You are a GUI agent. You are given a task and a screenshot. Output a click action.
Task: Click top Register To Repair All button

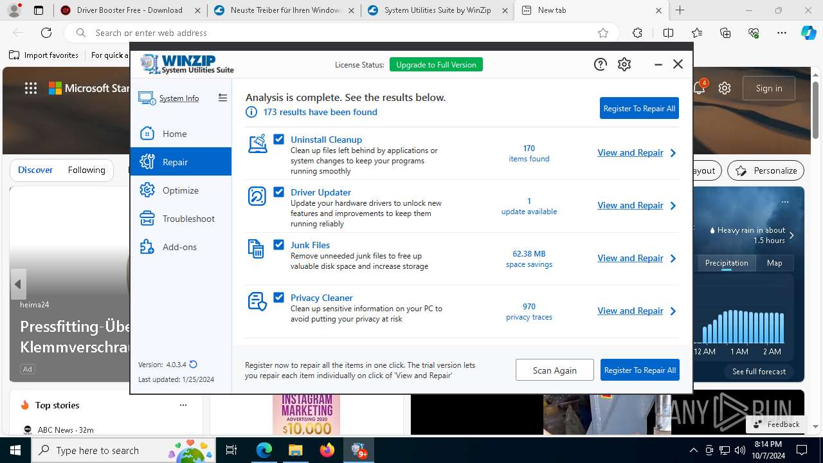tap(639, 109)
